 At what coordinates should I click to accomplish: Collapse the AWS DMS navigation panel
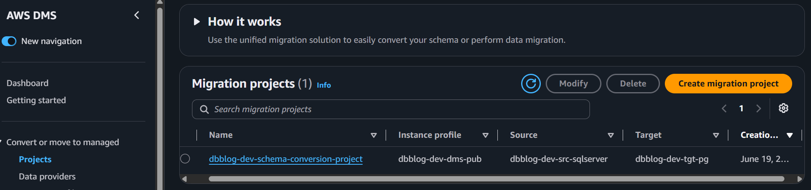coord(137,15)
